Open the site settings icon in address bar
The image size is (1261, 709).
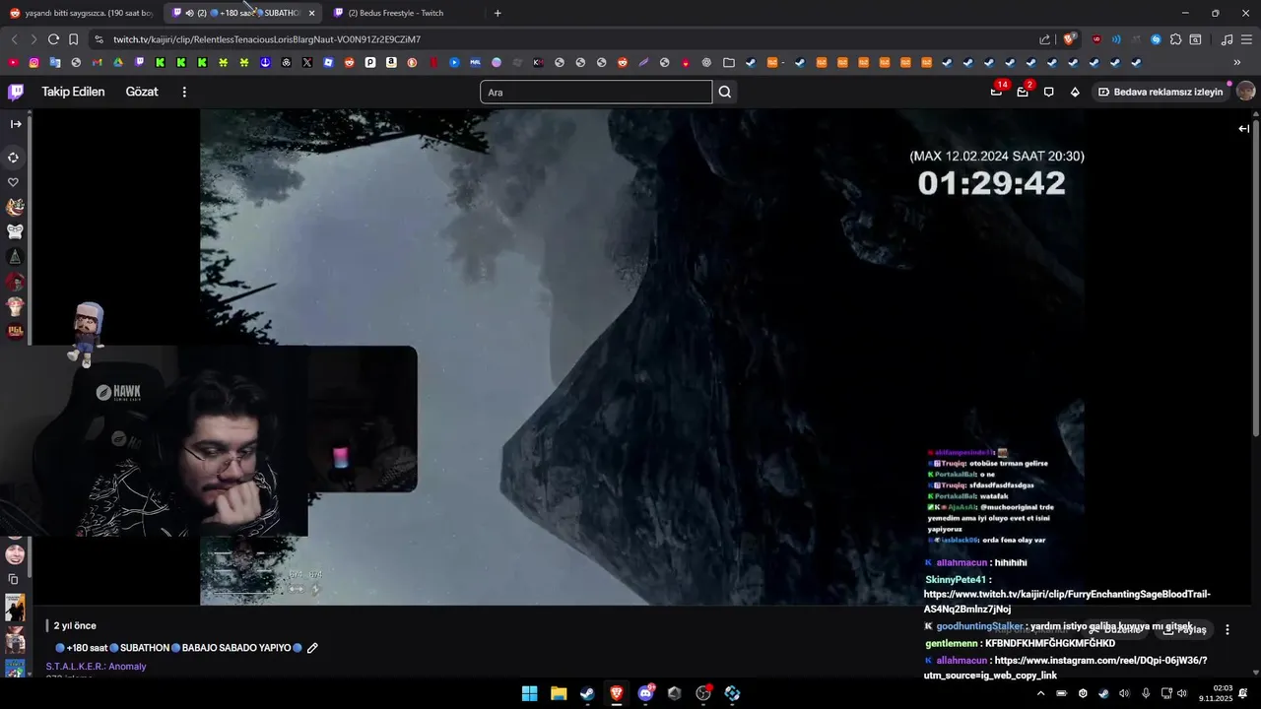99,39
